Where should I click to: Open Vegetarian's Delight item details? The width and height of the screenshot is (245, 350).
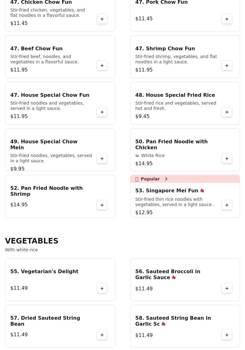pos(44,272)
